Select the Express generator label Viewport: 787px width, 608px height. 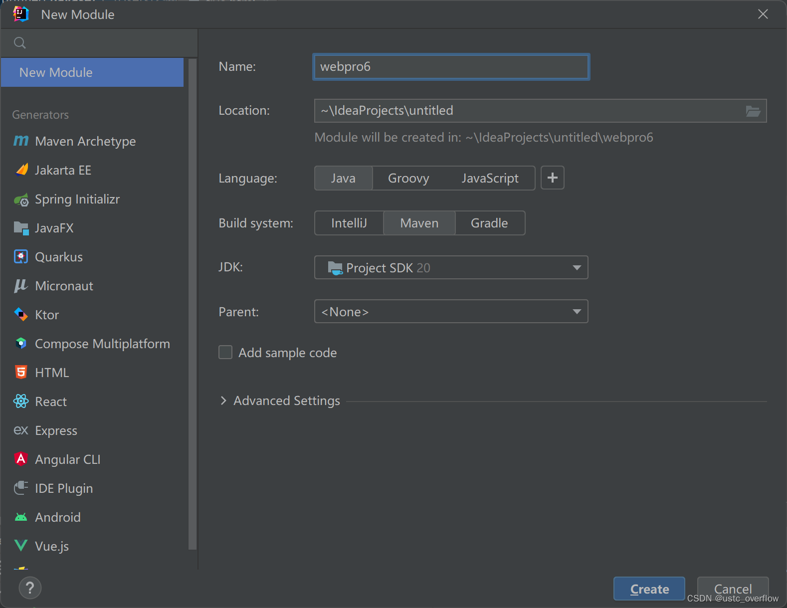(56, 430)
